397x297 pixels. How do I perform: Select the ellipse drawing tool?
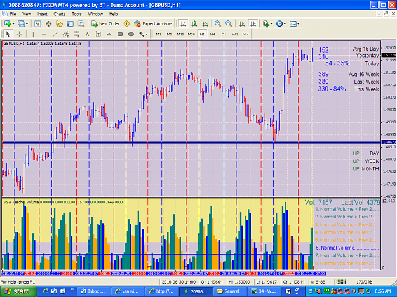tap(131, 34)
